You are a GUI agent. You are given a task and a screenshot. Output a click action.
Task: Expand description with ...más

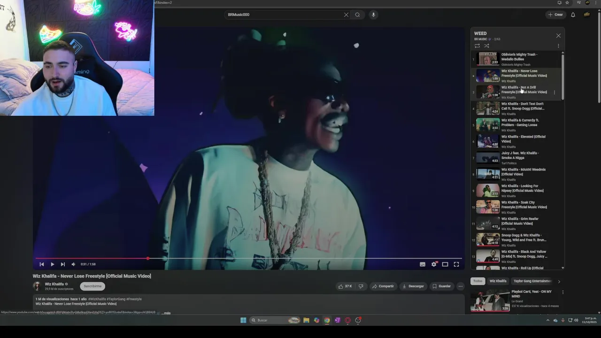pos(166,313)
